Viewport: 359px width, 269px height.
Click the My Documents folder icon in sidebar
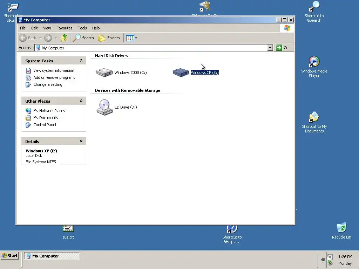tap(28, 118)
